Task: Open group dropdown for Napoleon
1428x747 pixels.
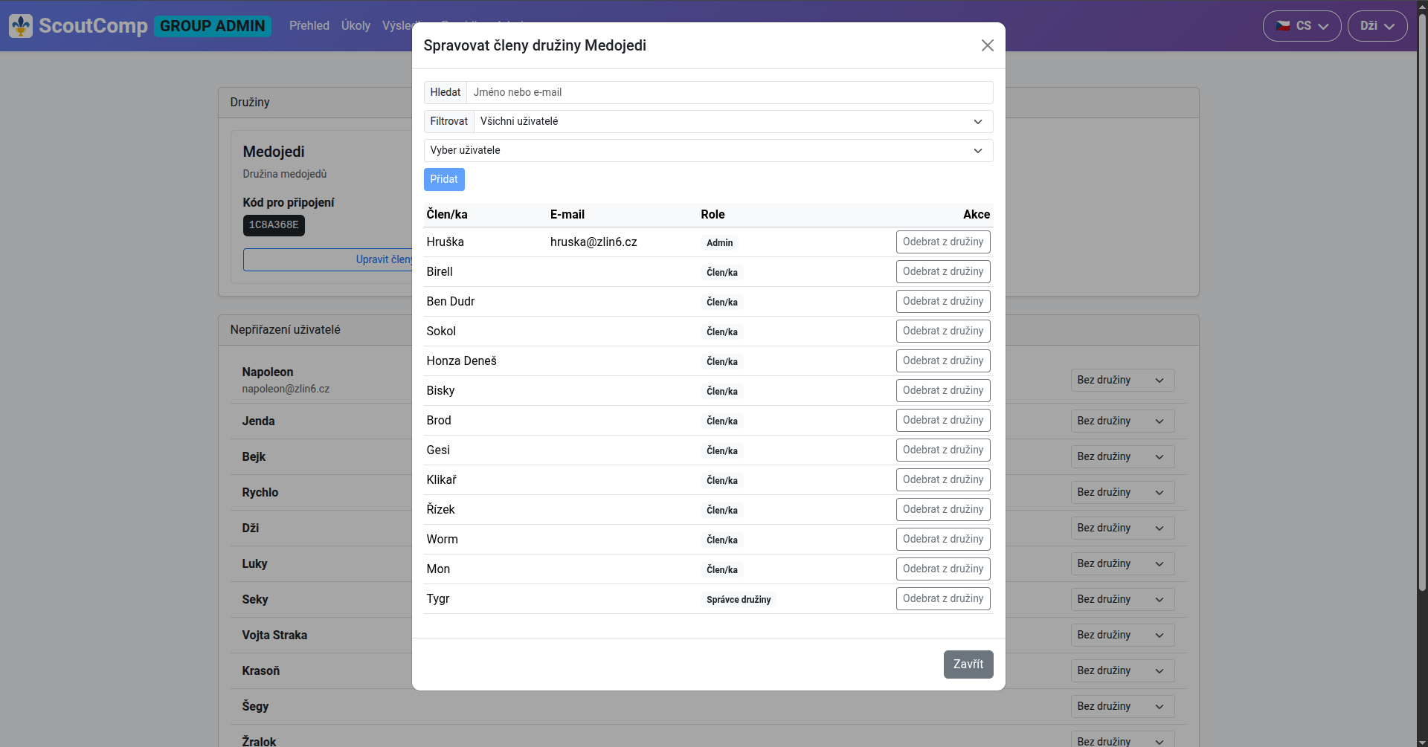Action: coord(1122,381)
